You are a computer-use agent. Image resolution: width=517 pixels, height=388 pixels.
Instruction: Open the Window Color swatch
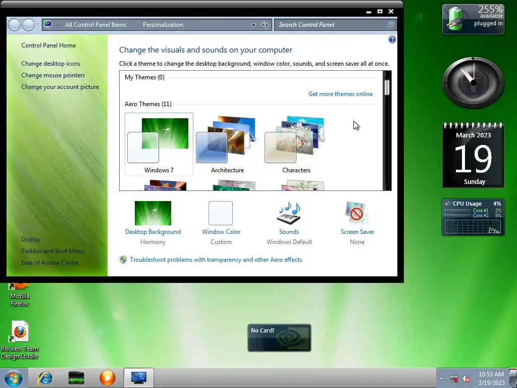point(221,213)
